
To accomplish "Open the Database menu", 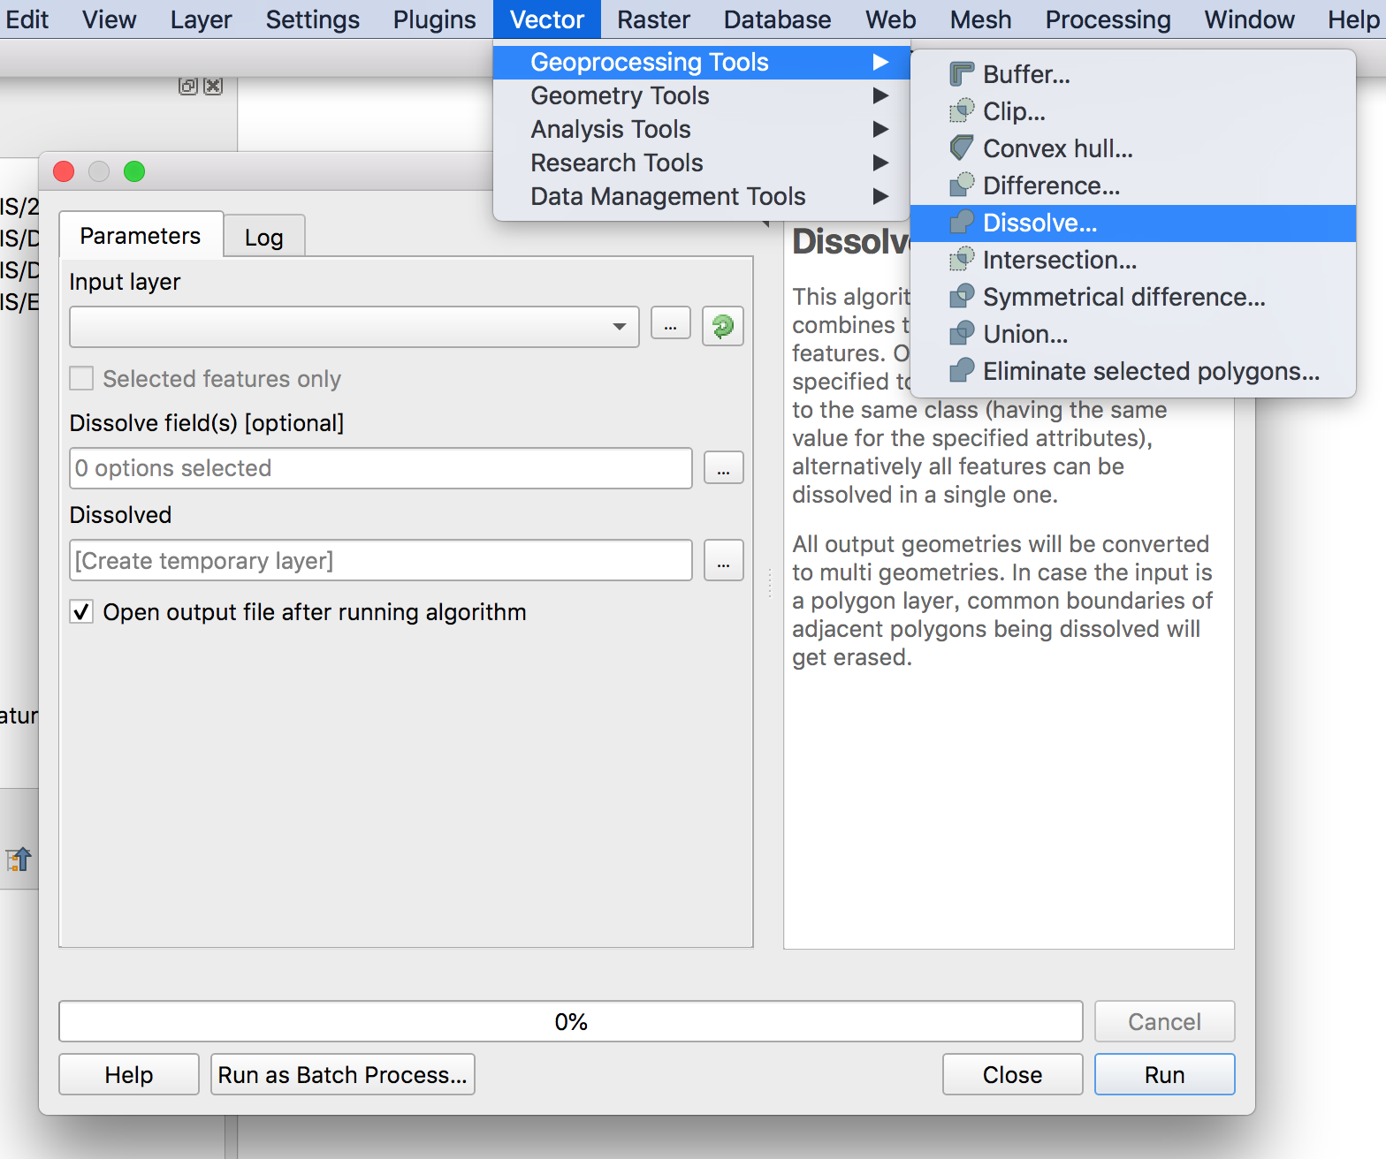I will click(777, 19).
